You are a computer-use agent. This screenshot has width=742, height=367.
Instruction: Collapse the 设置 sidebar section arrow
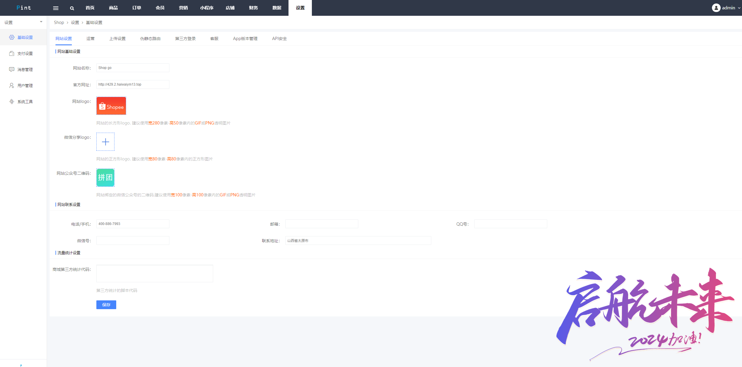[41, 22]
